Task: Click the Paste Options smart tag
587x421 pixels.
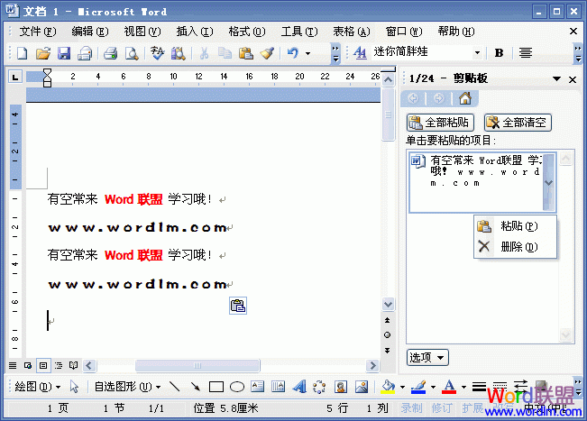Action: (x=238, y=307)
